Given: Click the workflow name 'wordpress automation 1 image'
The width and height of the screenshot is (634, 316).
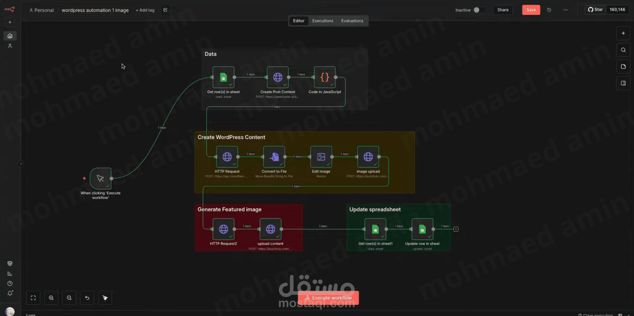Looking at the screenshot, I should (95, 10).
